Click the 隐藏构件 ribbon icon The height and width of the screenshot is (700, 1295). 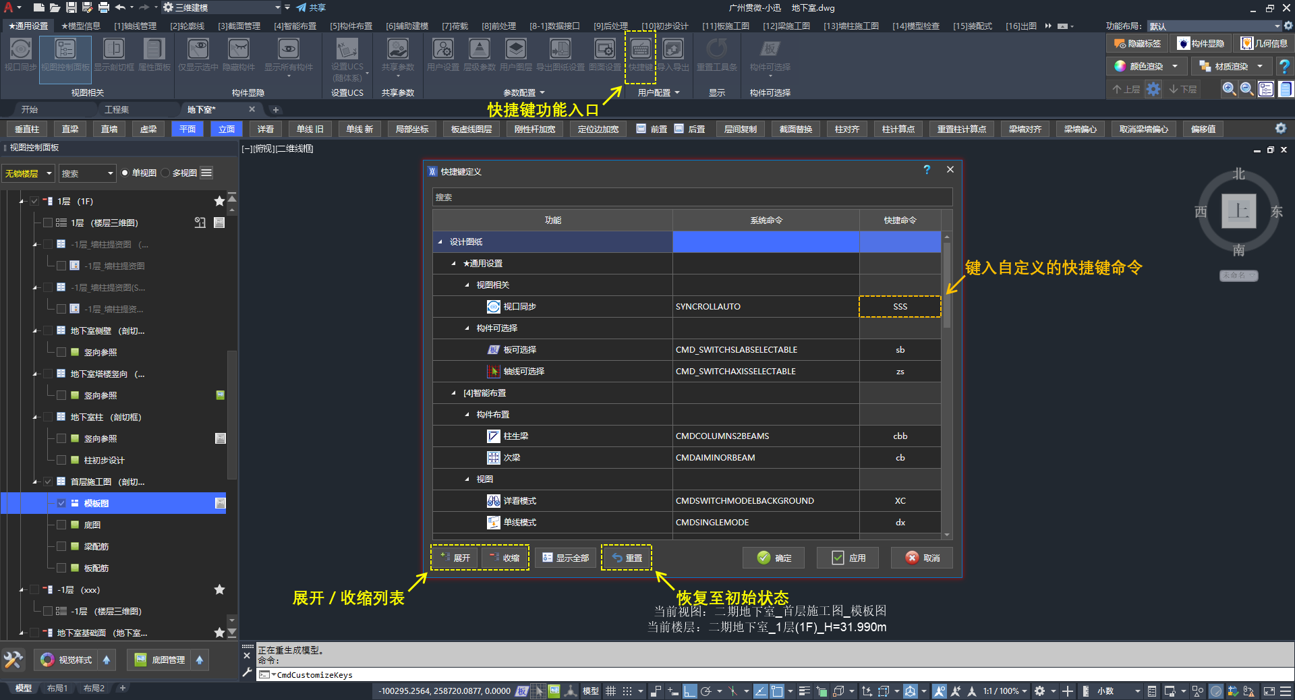239,54
